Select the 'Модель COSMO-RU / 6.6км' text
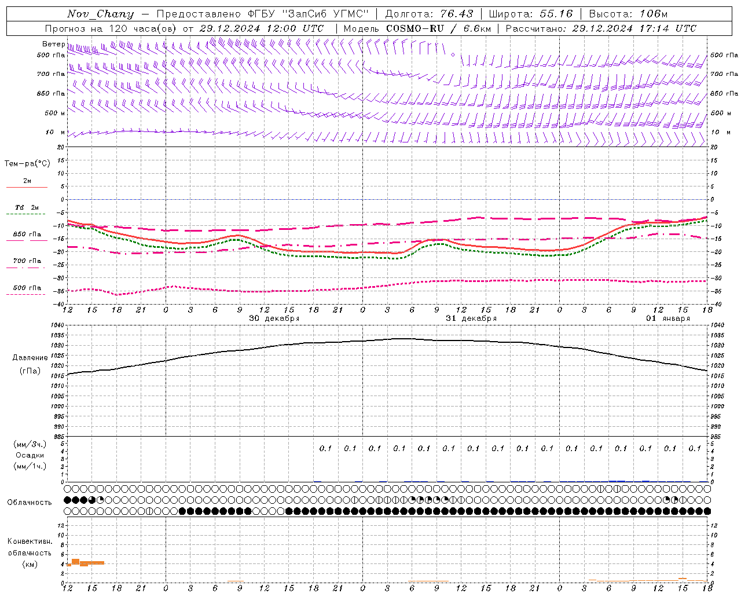741x593 pixels. pos(417,28)
